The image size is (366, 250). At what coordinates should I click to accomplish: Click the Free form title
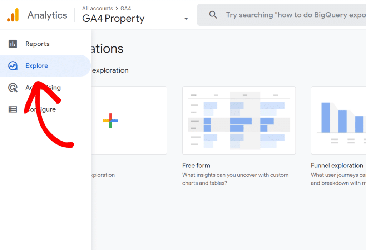click(196, 166)
